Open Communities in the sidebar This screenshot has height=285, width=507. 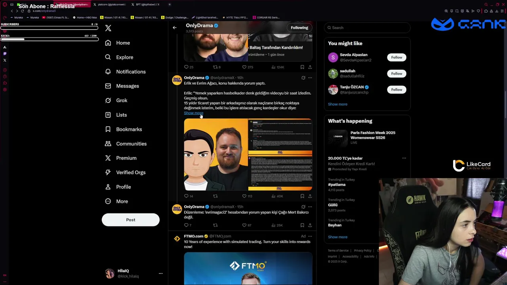click(x=126, y=144)
